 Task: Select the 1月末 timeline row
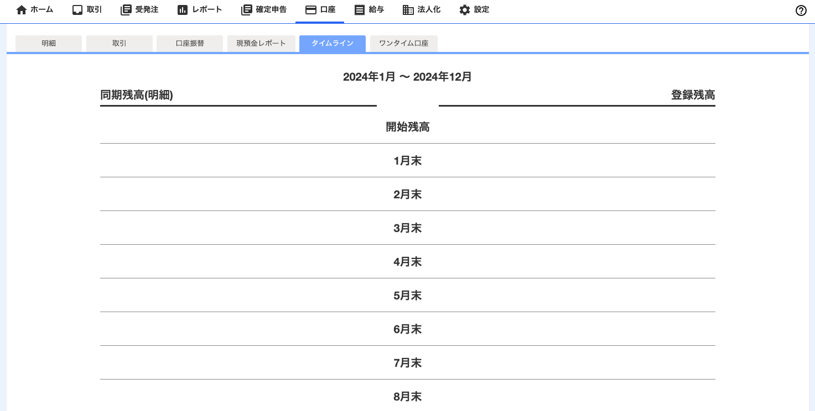click(408, 161)
